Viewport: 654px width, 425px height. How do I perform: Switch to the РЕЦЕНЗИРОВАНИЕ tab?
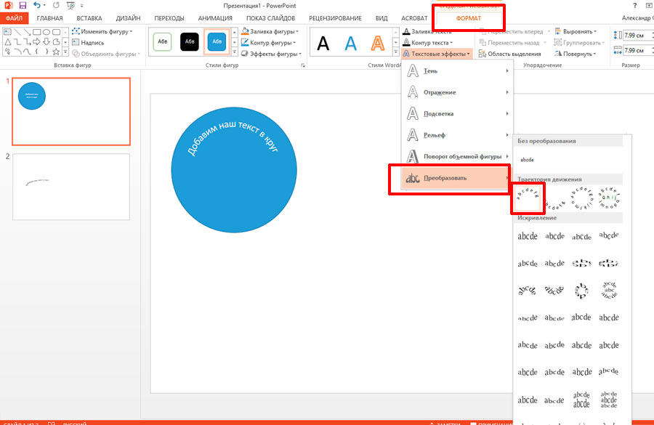[335, 18]
